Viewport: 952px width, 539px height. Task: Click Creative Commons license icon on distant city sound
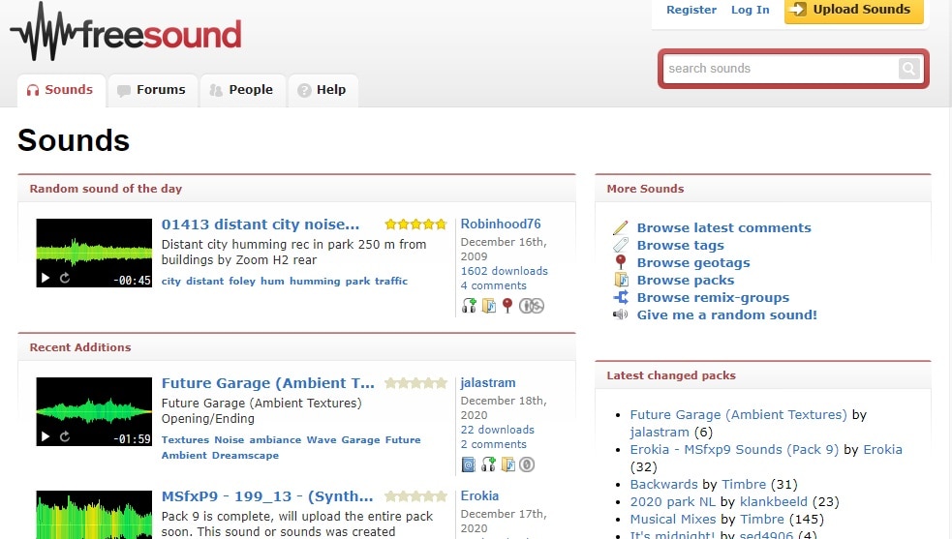(x=531, y=306)
